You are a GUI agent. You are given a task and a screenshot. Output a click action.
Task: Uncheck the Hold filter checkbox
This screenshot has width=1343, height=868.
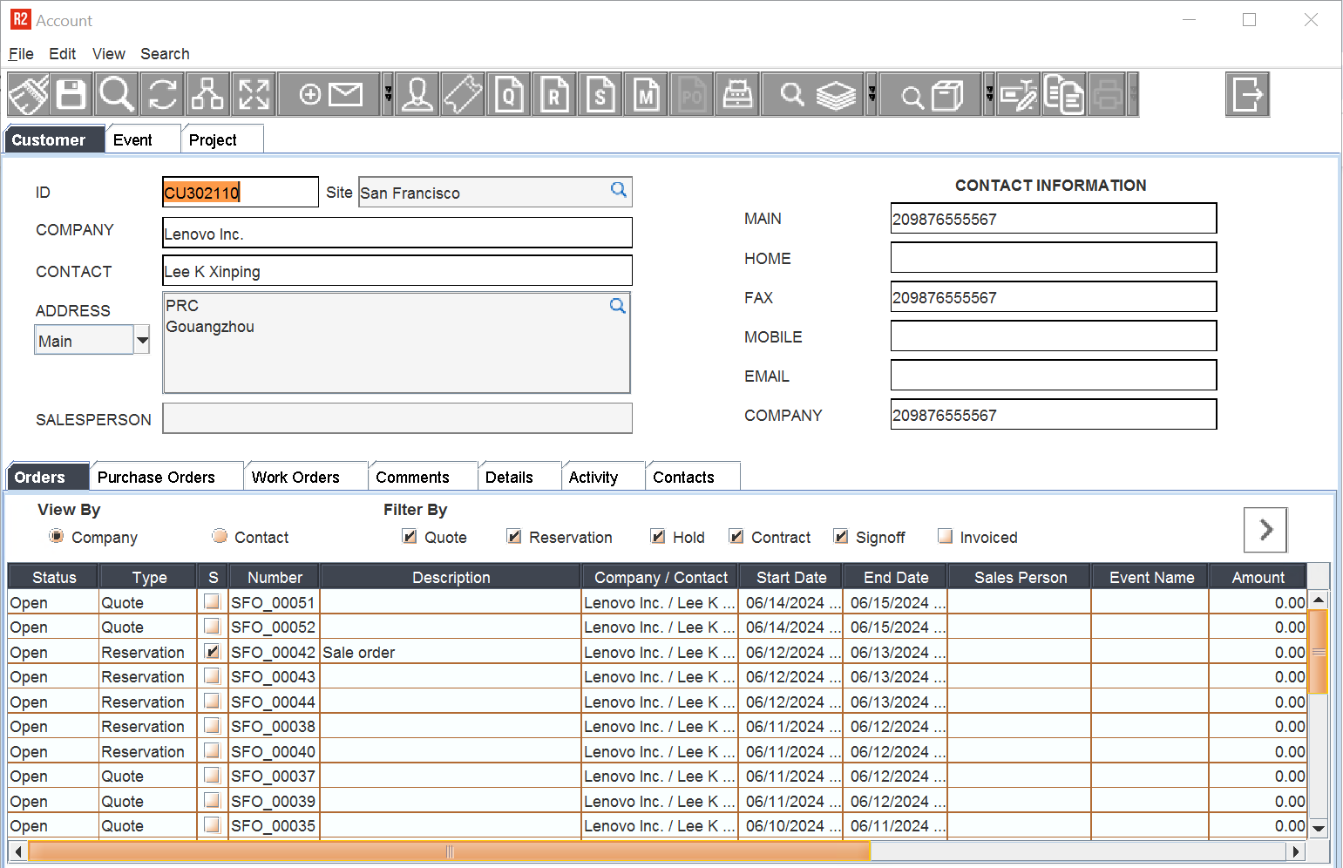click(658, 536)
